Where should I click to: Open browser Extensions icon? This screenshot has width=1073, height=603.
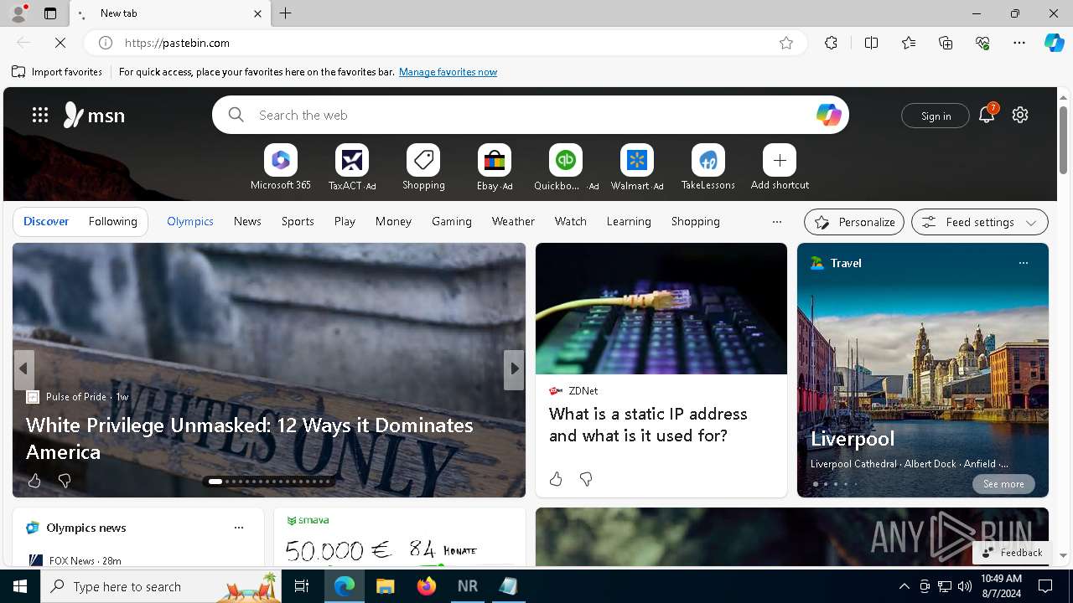pyautogui.click(x=831, y=43)
